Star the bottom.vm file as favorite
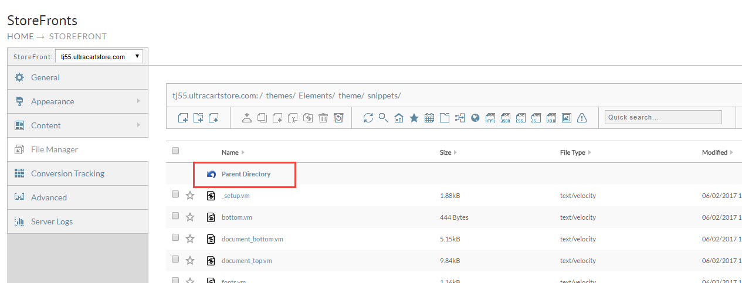 (x=190, y=217)
